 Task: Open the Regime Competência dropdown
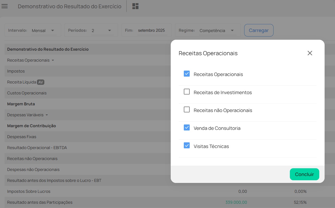pyautogui.click(x=217, y=31)
